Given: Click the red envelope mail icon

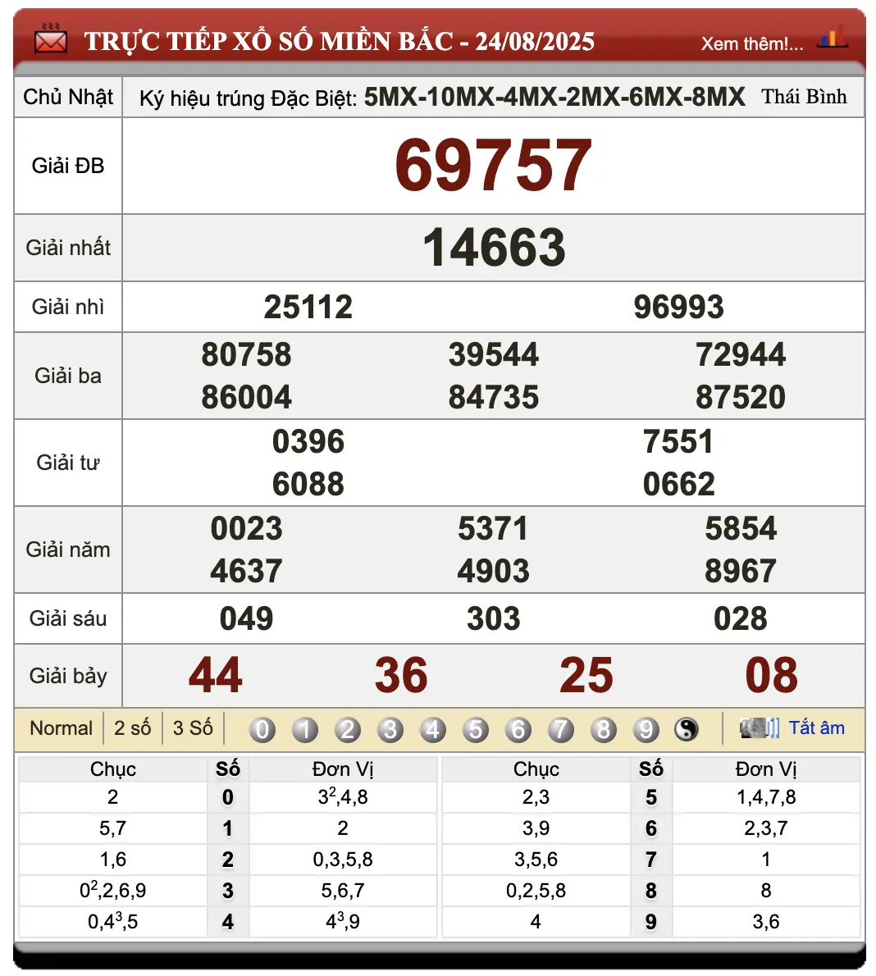Looking at the screenshot, I should 51,39.
